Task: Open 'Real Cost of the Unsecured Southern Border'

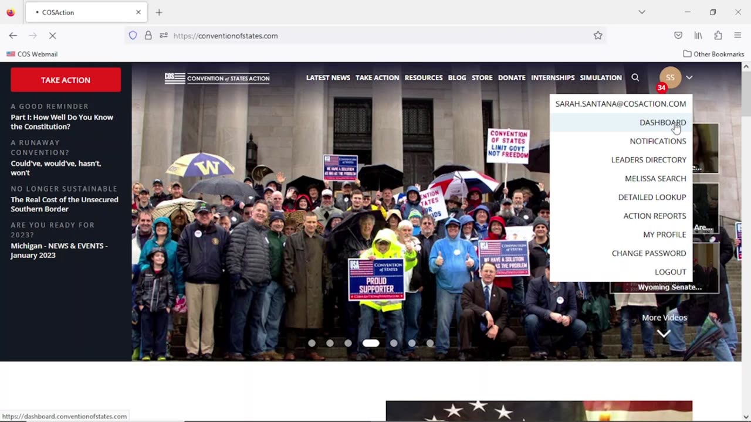Action: 65,204
